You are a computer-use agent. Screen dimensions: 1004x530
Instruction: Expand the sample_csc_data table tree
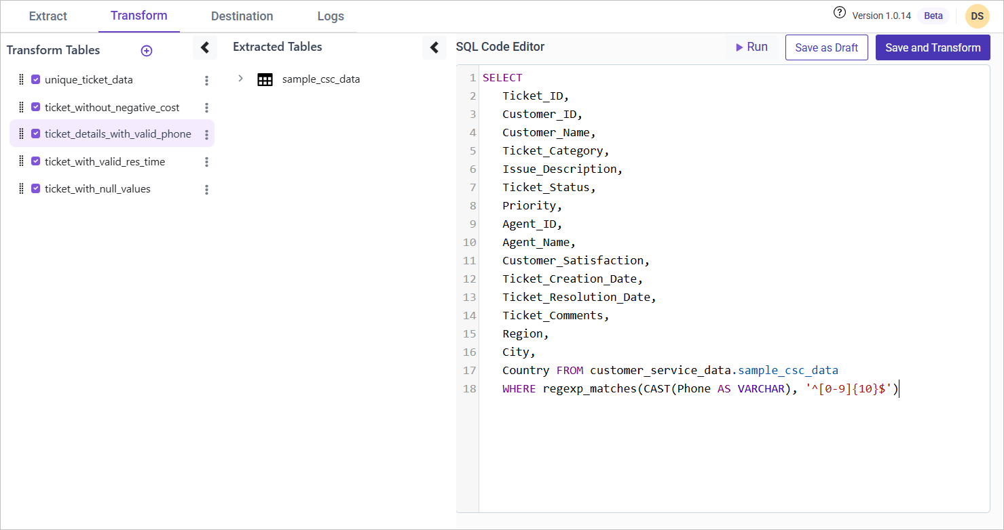240,79
